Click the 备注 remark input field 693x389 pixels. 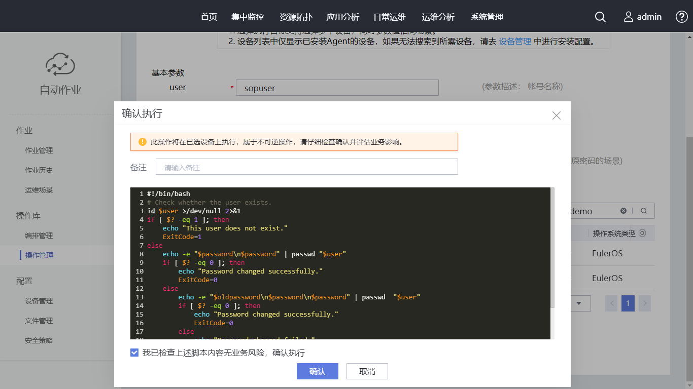click(306, 167)
